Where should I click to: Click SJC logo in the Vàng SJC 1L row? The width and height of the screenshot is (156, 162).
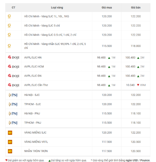click(x=9, y=16)
